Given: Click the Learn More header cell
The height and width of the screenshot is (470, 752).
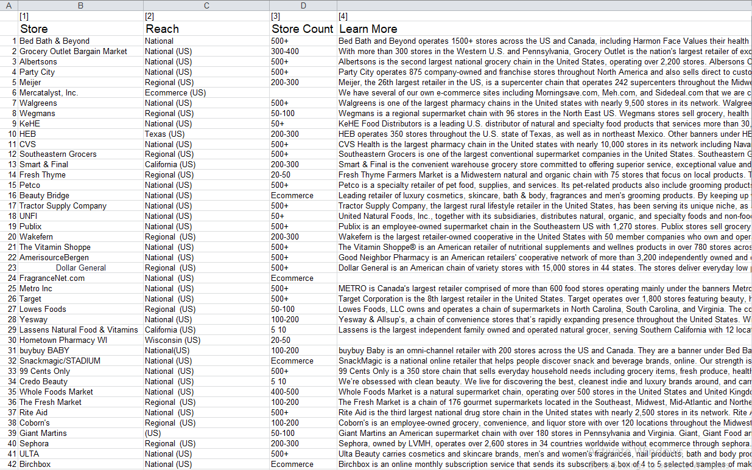Looking at the screenshot, I should (x=544, y=29).
